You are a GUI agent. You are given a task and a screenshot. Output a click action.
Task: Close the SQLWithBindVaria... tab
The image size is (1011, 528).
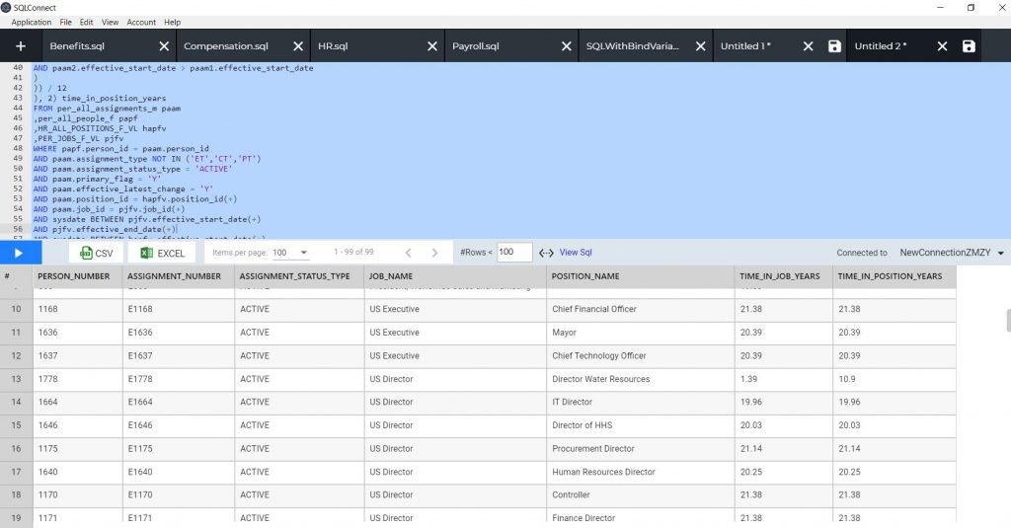tap(700, 46)
